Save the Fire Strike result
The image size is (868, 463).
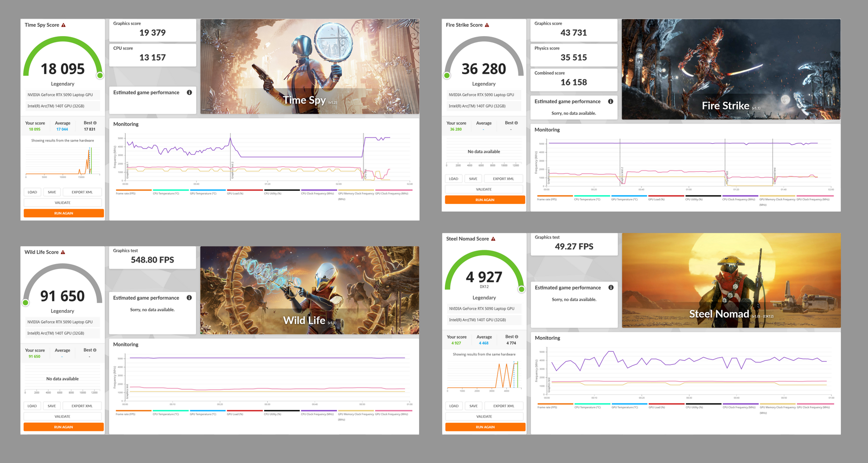[473, 179]
